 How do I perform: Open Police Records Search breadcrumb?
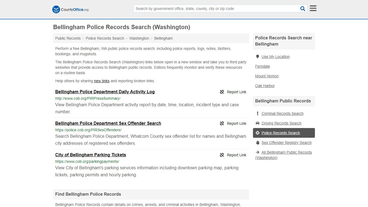[105, 38]
